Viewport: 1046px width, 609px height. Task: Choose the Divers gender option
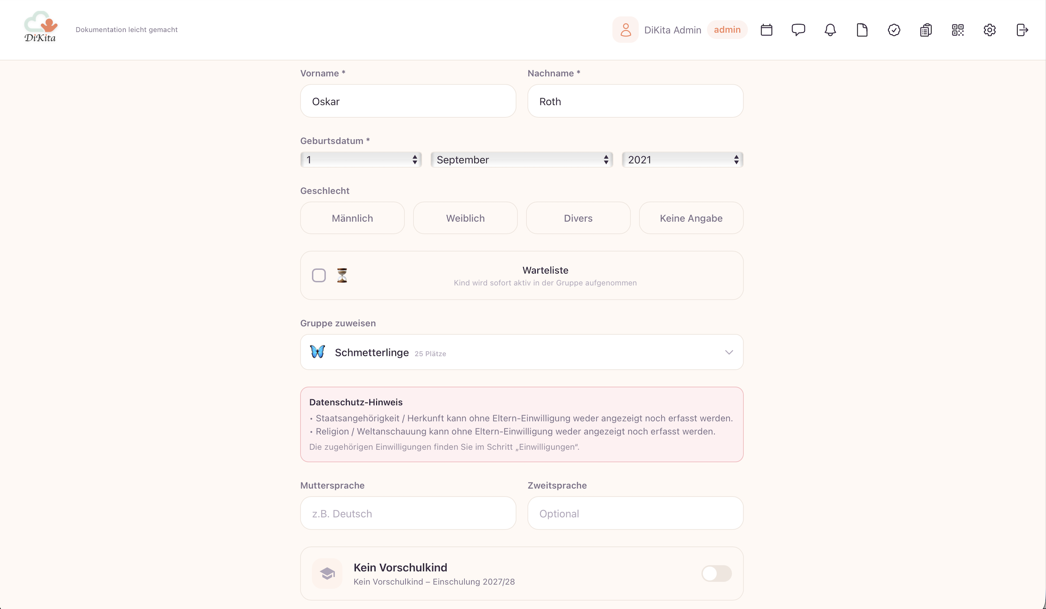pos(578,218)
